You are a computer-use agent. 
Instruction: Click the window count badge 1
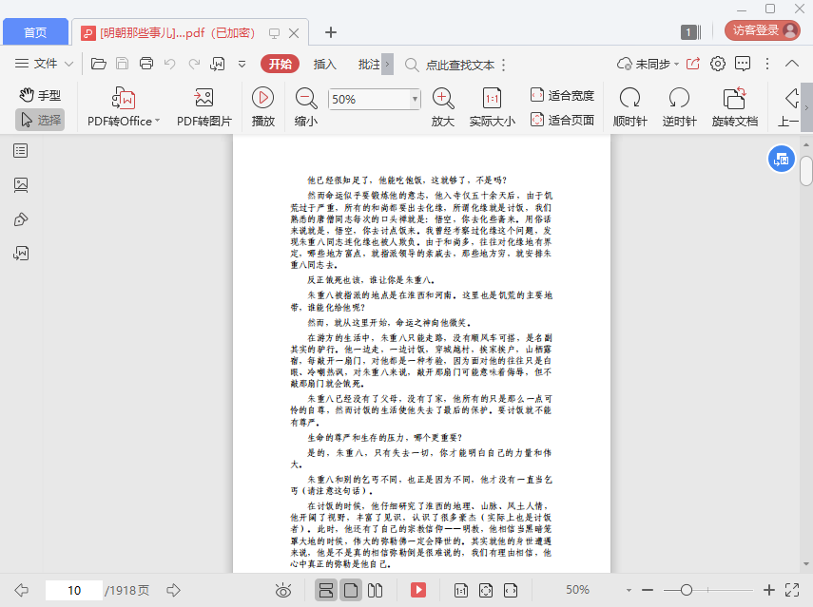coord(690,32)
